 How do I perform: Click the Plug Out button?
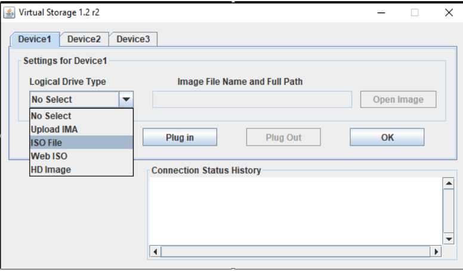coord(283,137)
